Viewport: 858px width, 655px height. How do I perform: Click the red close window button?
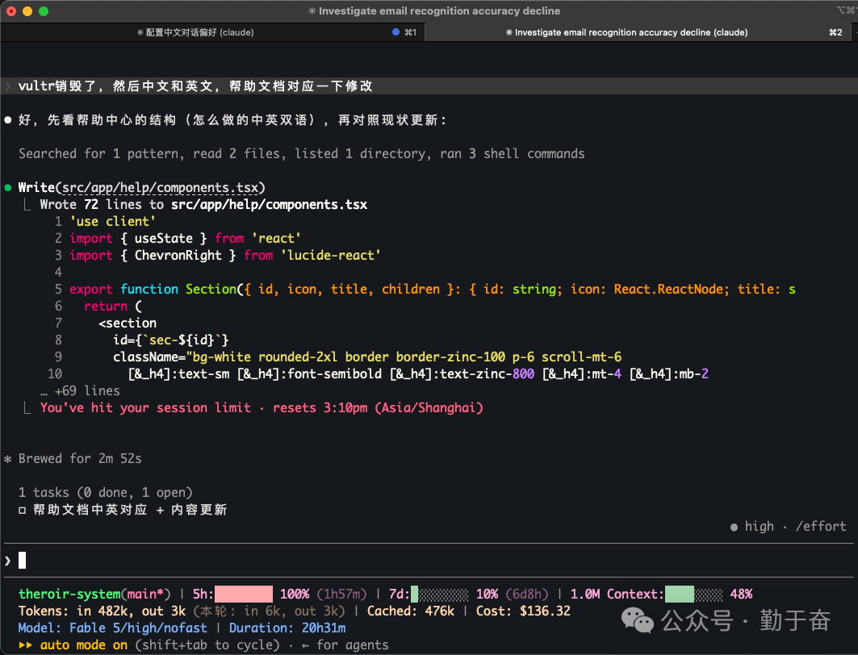11,11
